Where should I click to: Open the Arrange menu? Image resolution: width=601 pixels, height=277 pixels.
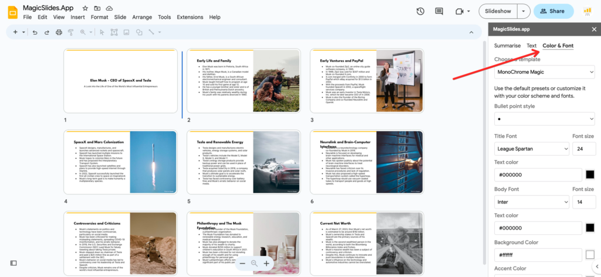(x=142, y=17)
